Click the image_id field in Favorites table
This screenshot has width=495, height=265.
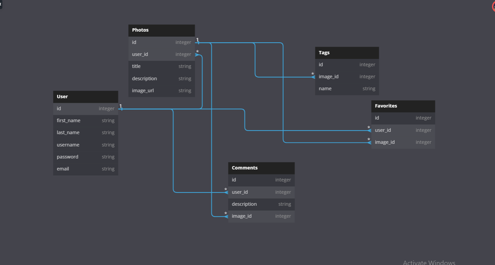coord(403,142)
